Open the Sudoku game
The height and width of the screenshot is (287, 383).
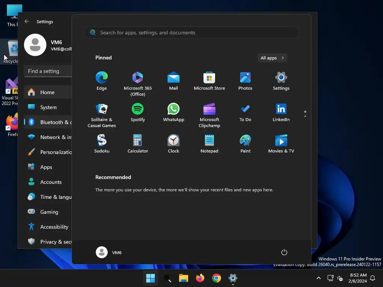click(x=102, y=144)
